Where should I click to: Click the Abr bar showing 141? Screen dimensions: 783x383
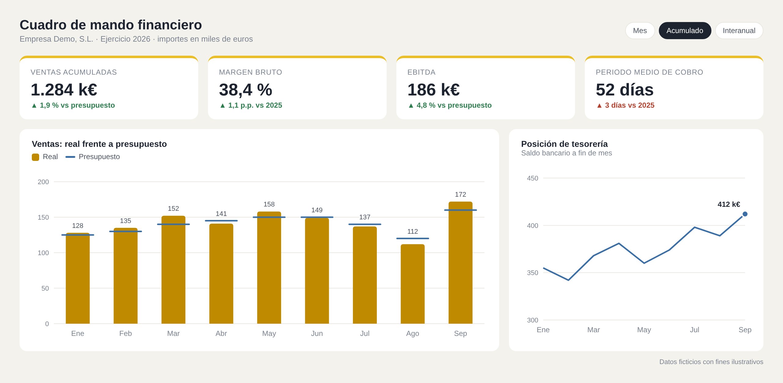point(221,273)
